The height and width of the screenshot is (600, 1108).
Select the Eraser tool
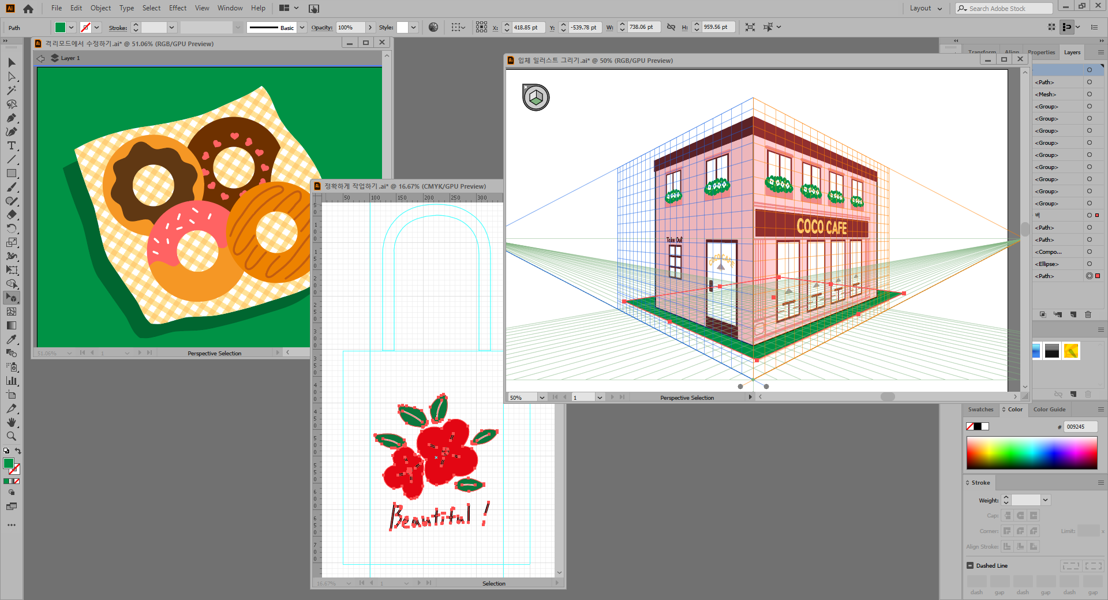coord(12,215)
